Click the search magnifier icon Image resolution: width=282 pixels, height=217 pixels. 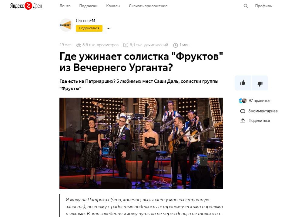point(246,6)
